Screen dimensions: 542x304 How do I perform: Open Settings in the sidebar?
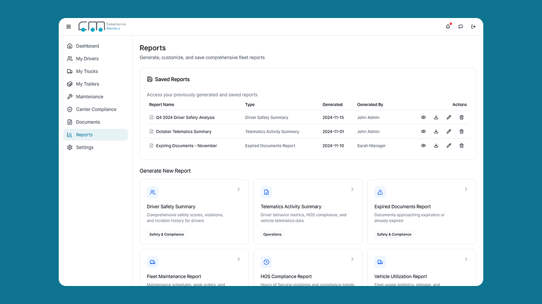tap(85, 147)
